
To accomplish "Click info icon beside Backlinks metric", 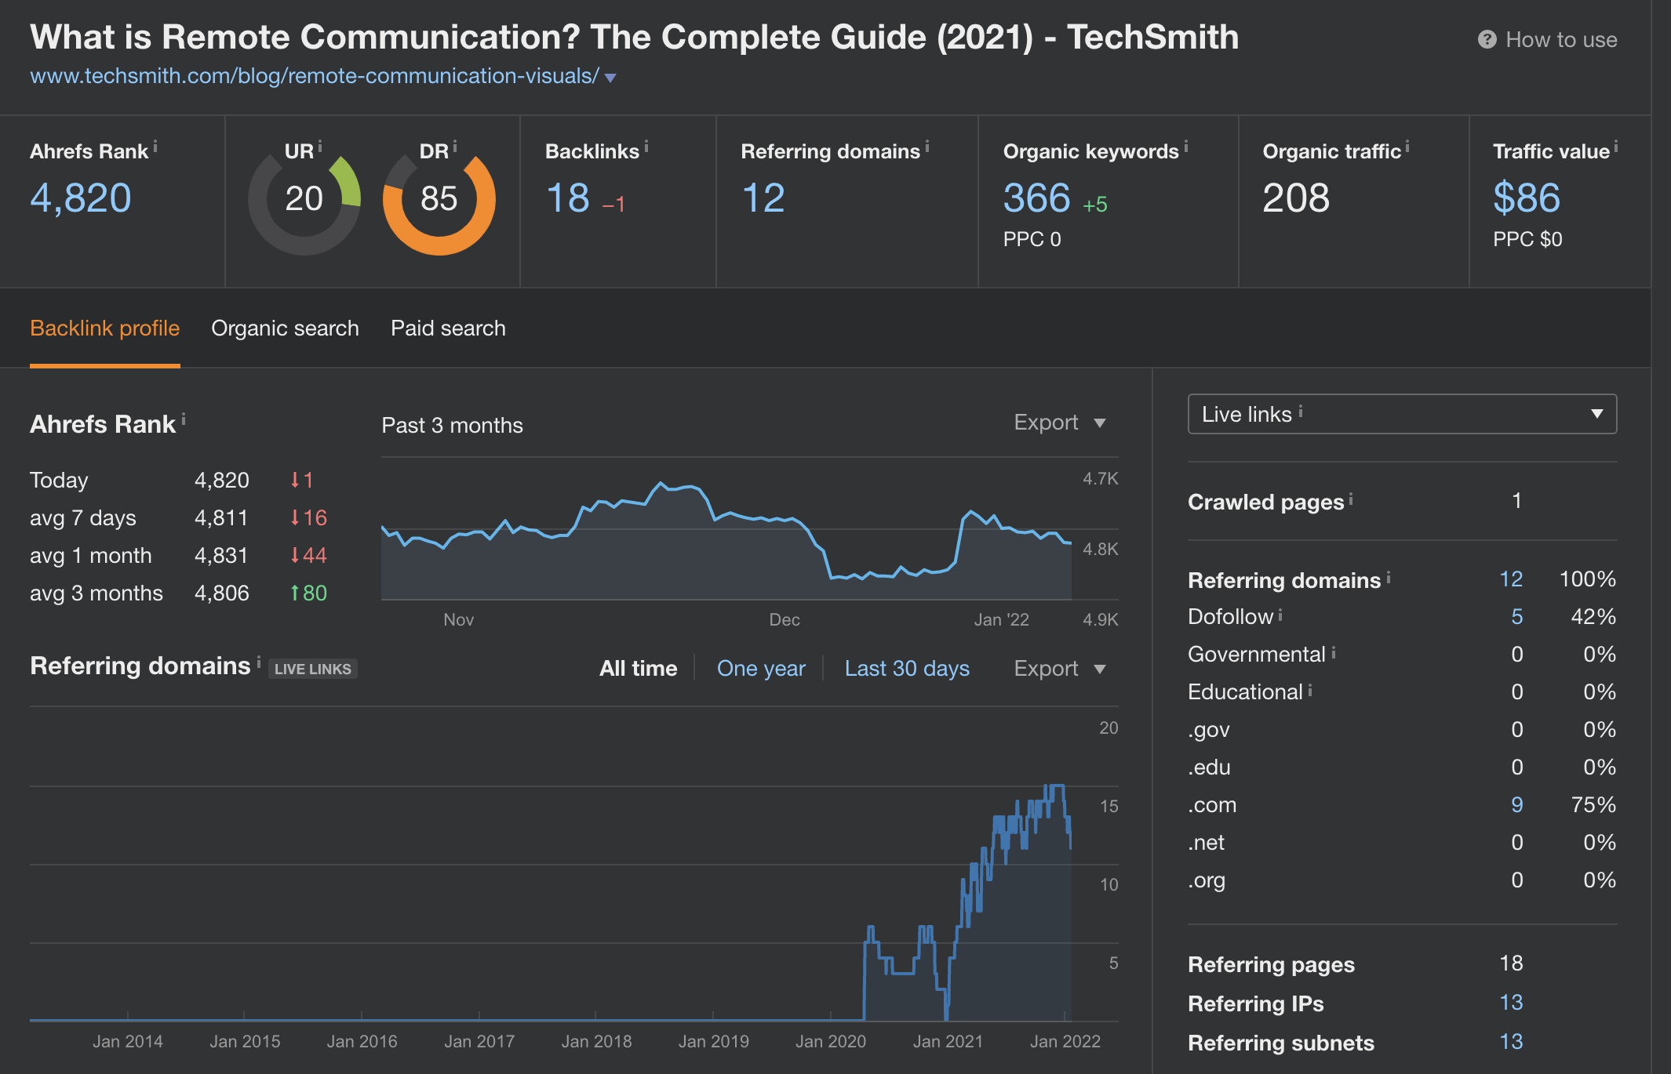I will (x=646, y=147).
